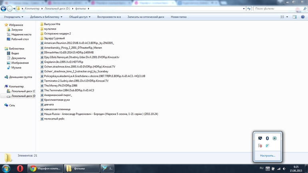Select the Эдуард Суровый folder
Image resolution: width=308 pixels, height=173 pixels.
(x=52, y=38)
